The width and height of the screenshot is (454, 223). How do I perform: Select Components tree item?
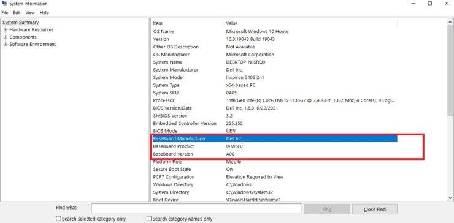tap(23, 37)
